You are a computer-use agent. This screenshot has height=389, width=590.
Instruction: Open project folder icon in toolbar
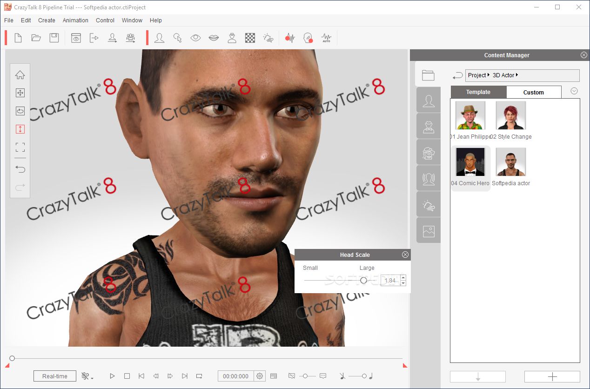(x=36, y=38)
